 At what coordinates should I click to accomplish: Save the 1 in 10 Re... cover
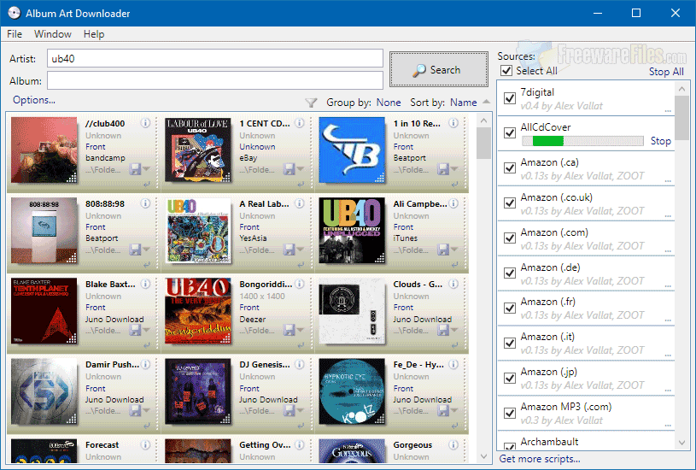click(x=443, y=169)
